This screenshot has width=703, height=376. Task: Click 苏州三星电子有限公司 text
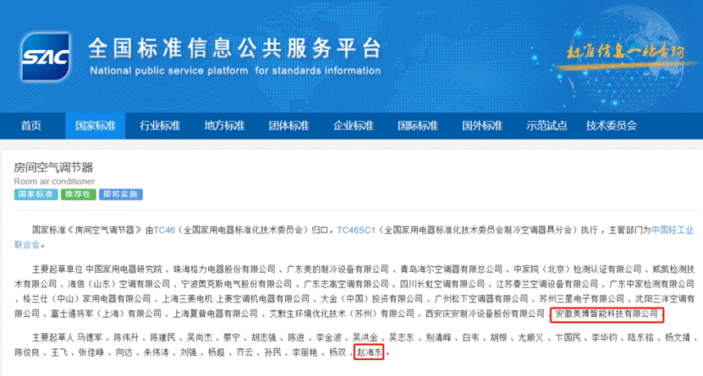point(582,298)
